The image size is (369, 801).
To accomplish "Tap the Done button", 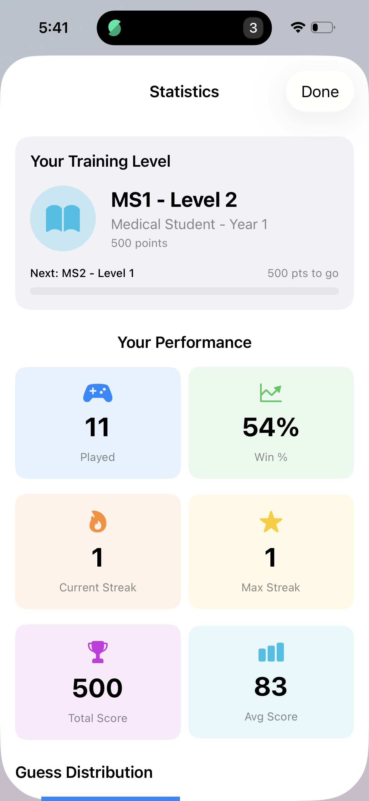I will (320, 92).
